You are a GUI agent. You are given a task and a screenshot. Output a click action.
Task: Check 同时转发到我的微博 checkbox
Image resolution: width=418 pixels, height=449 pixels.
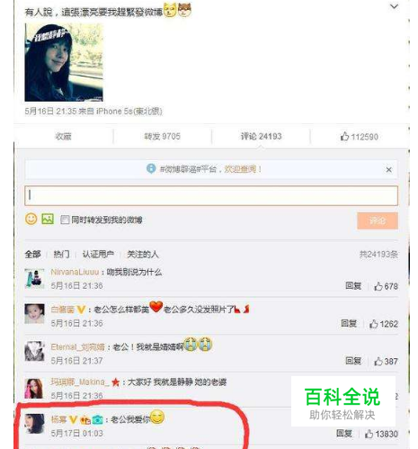65,220
